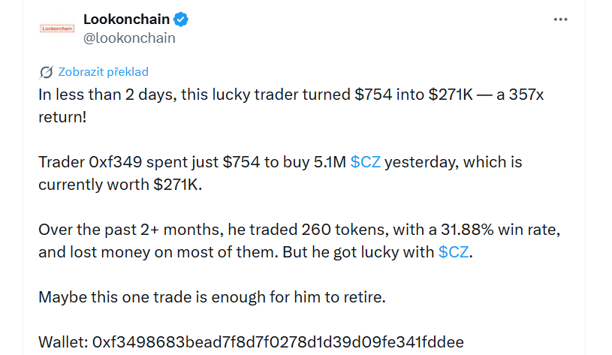Visit the @lookonchain handle
612x355 pixels.
pos(129,38)
